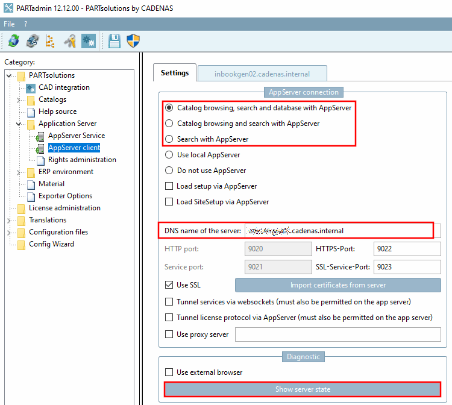452x405 pixels.
Task: Click the ERP environment folder icon
Action: pyautogui.click(x=31, y=172)
